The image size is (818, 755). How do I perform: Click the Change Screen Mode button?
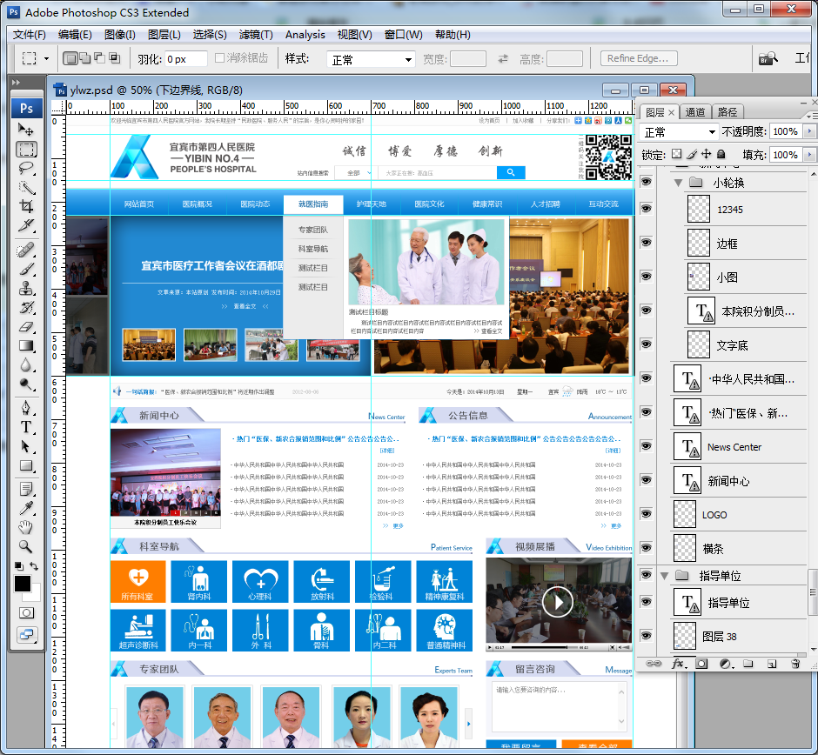[27, 635]
